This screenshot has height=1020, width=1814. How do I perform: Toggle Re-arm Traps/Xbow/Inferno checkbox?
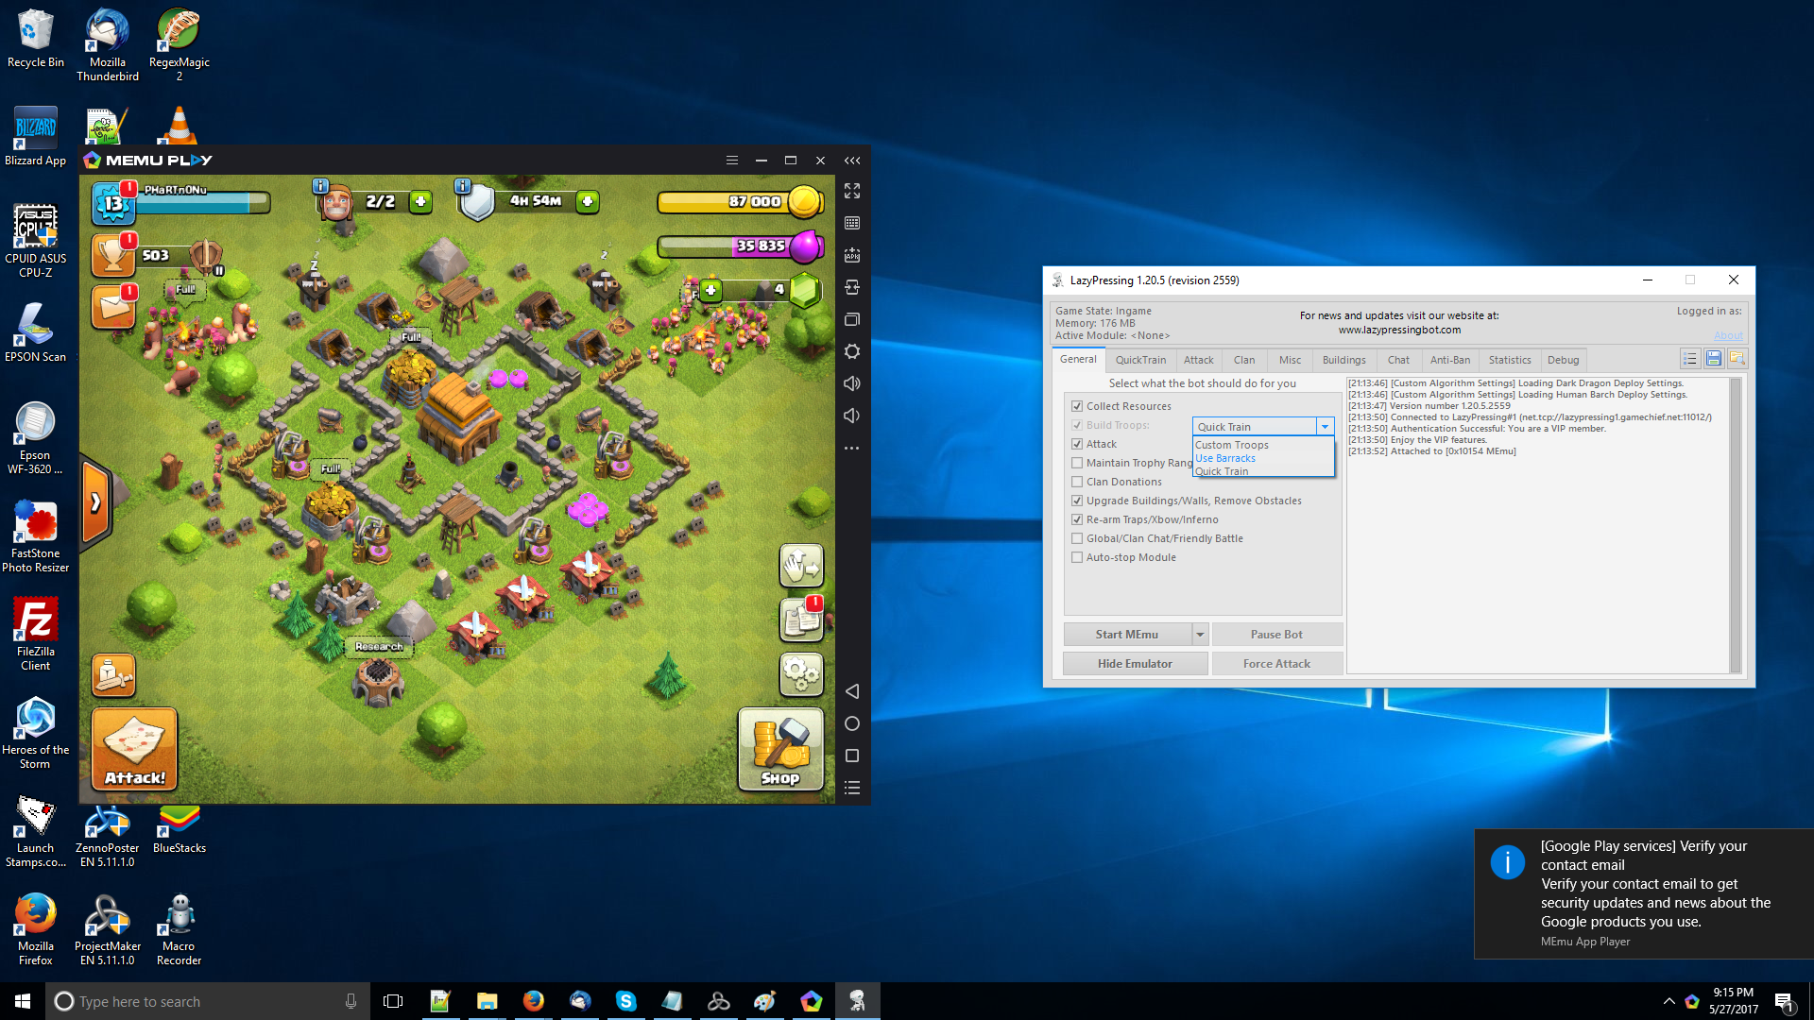tap(1077, 519)
